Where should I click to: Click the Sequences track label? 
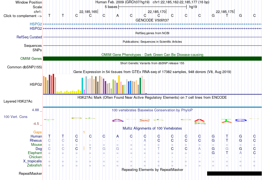coord(33,45)
